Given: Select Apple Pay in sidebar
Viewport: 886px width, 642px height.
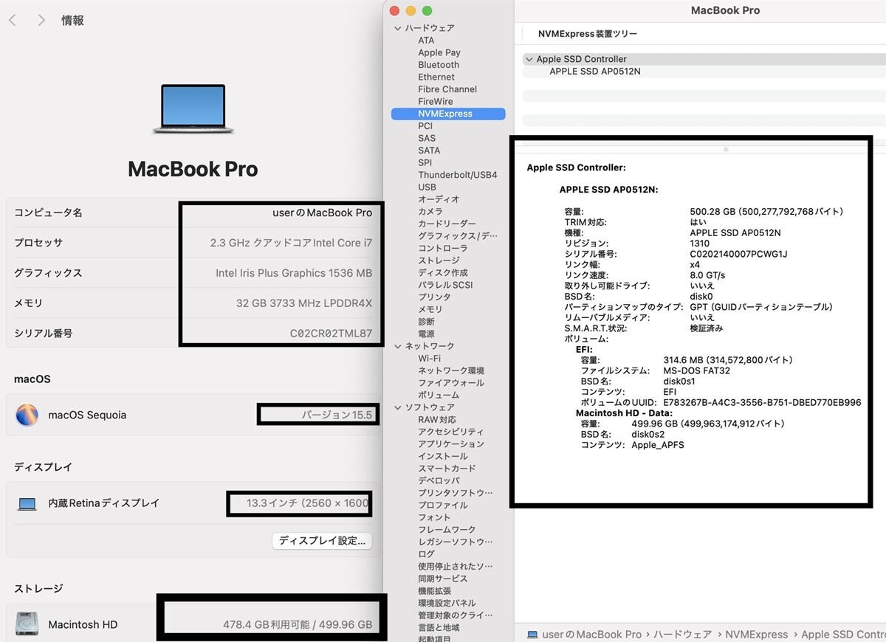Looking at the screenshot, I should 439,52.
